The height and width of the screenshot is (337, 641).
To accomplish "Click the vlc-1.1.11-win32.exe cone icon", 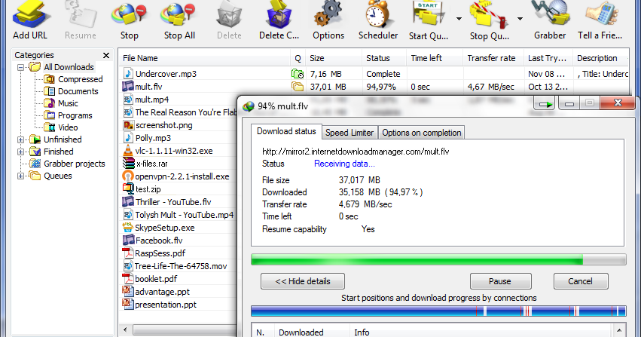I will click(x=128, y=151).
